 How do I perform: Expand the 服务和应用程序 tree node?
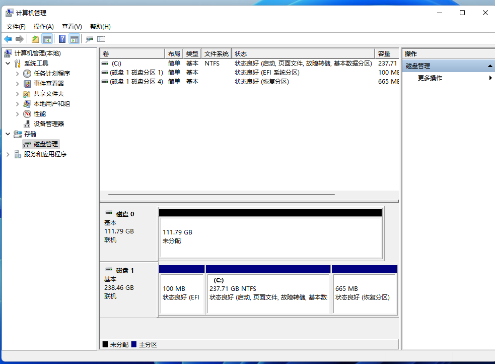click(8, 154)
